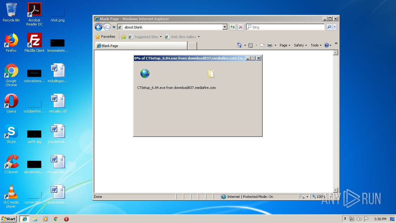This screenshot has width=396, height=223.
Task: Expand the command bar overflow chevron
Action: point(336,44)
